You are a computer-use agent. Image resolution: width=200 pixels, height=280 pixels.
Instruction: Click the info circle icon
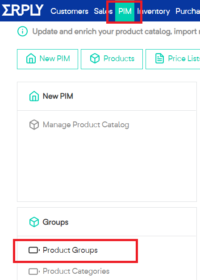coord(22,31)
